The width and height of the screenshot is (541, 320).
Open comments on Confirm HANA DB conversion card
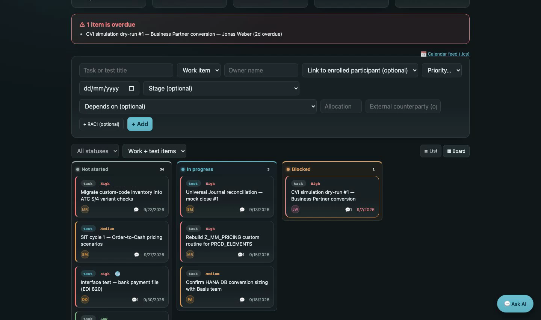242,300
